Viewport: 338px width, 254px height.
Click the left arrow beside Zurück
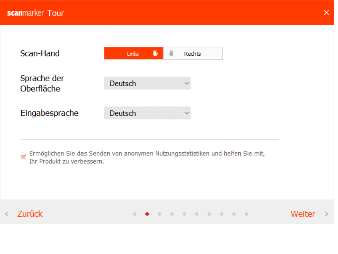point(7,214)
